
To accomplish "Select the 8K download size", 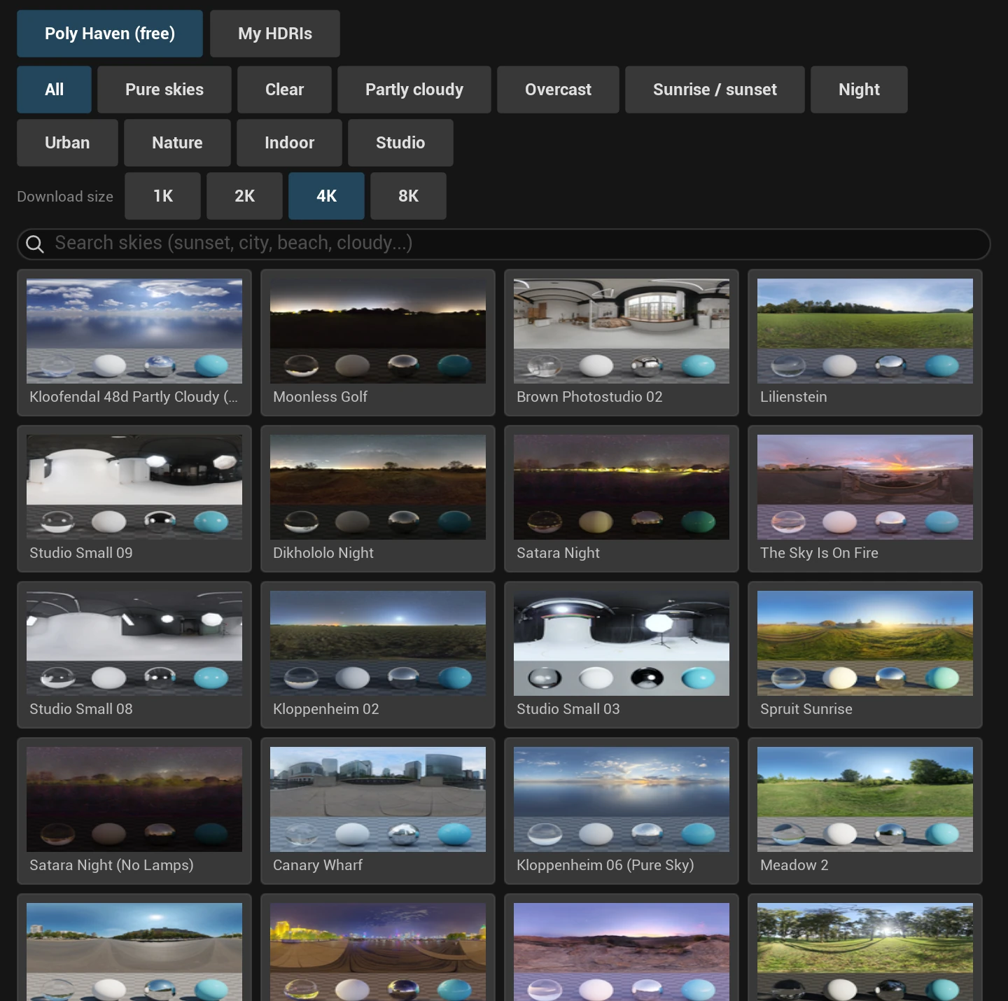I will point(409,196).
